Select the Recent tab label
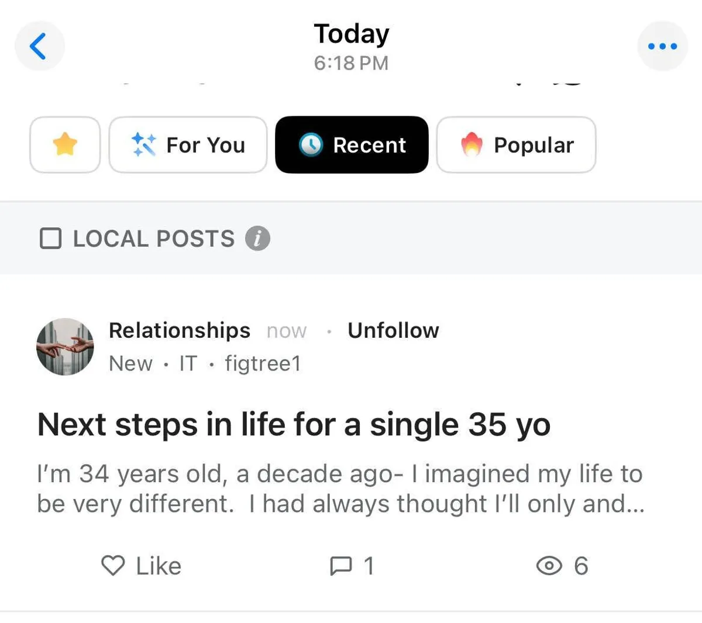 point(369,145)
